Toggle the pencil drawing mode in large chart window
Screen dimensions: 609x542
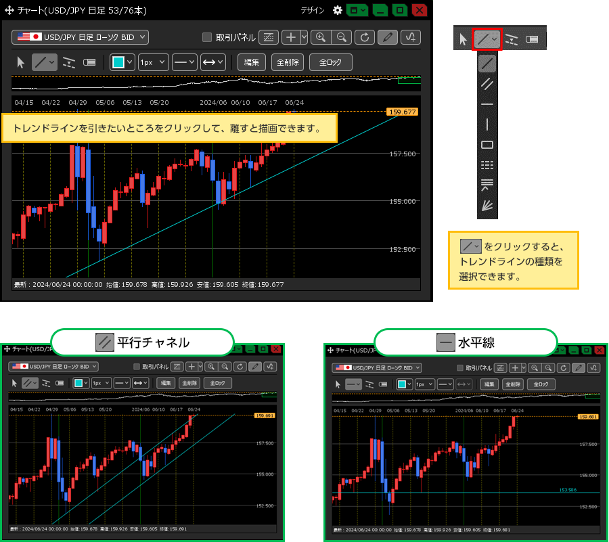pos(388,37)
